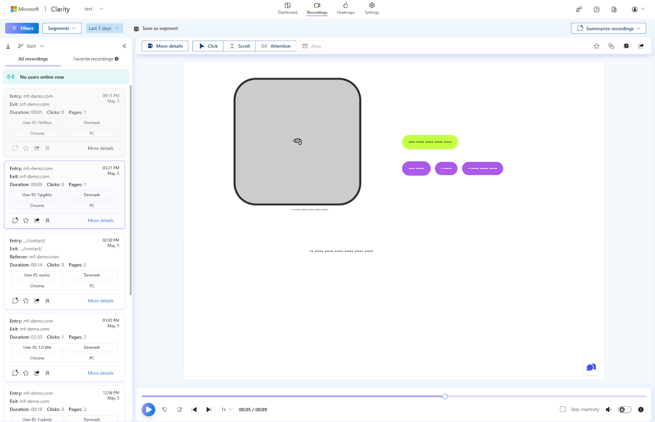The image size is (655, 422).
Task: Select the Attention heatmap mode
Action: [x=276, y=46]
